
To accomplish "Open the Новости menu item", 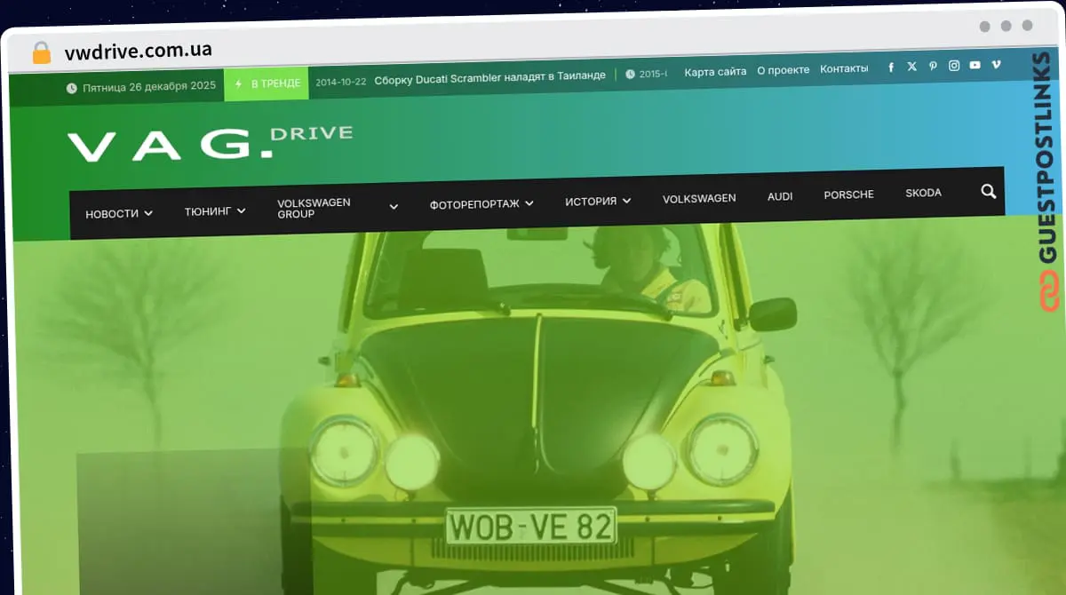I will [x=112, y=214].
